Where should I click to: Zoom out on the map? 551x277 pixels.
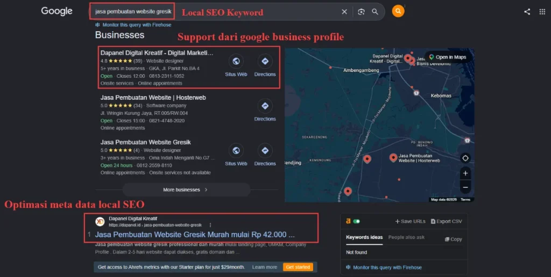(465, 187)
